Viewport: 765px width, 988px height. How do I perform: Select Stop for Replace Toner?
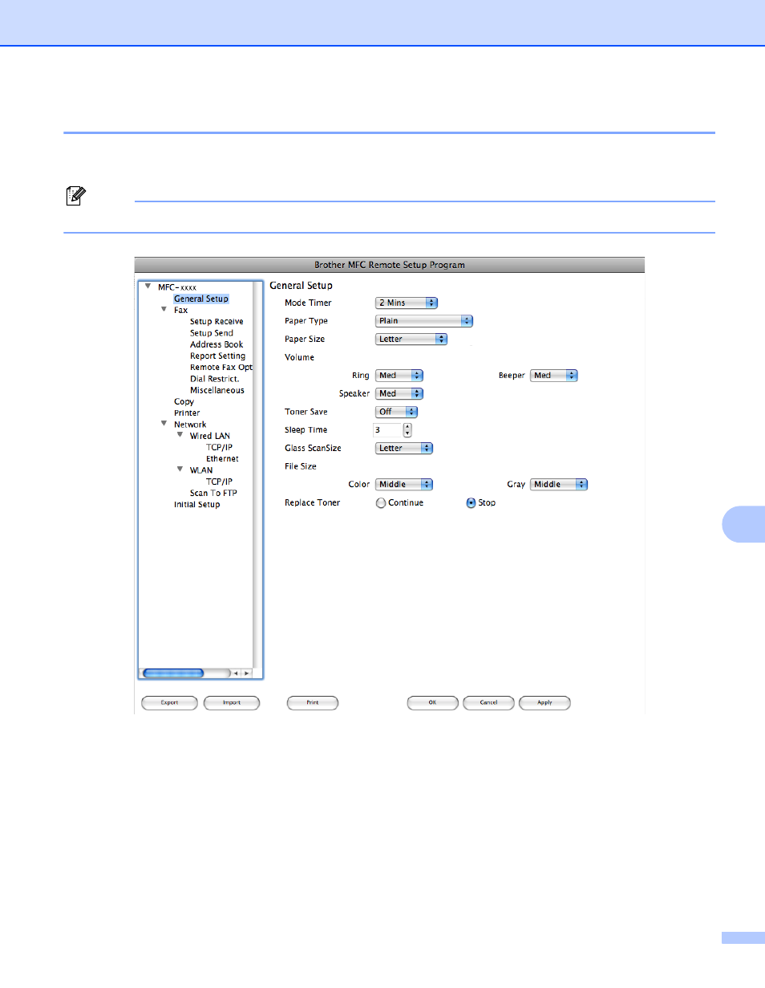pos(481,502)
